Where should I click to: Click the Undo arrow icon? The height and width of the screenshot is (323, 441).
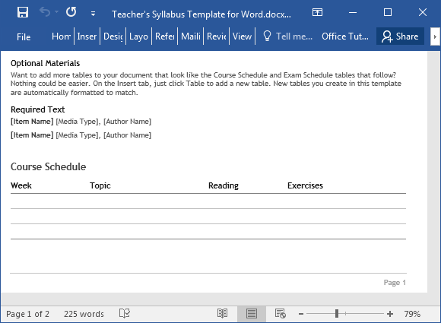tap(45, 12)
